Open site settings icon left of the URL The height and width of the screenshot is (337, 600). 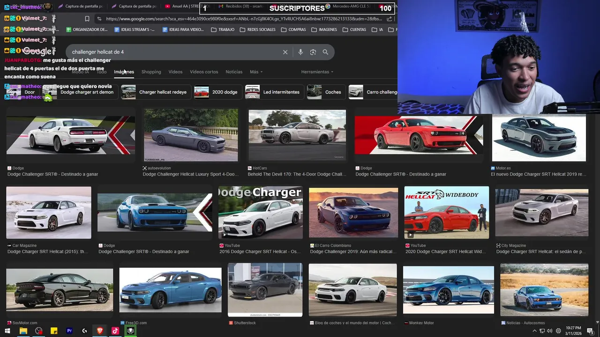pyautogui.click(x=99, y=19)
